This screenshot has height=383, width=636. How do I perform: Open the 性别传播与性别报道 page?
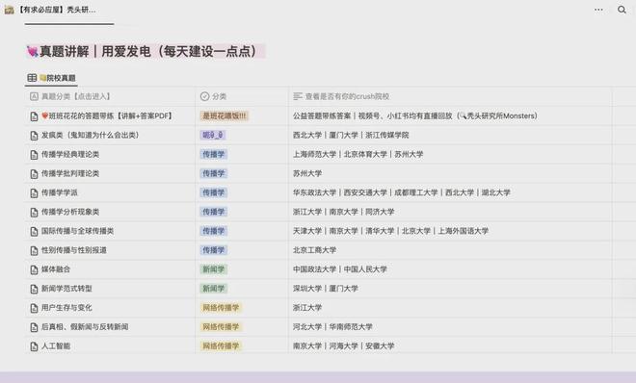[x=74, y=250]
